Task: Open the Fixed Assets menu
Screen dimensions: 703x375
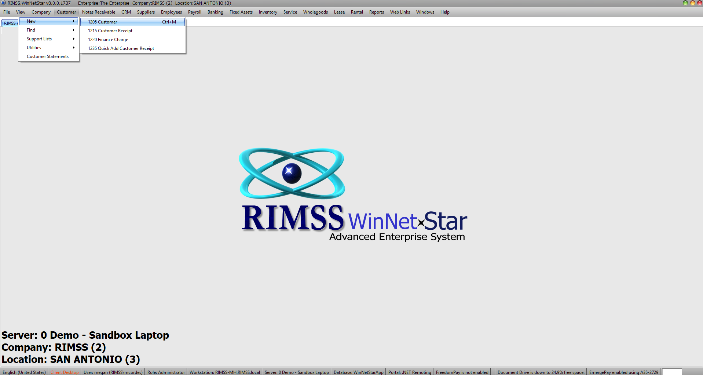Action: tap(241, 12)
